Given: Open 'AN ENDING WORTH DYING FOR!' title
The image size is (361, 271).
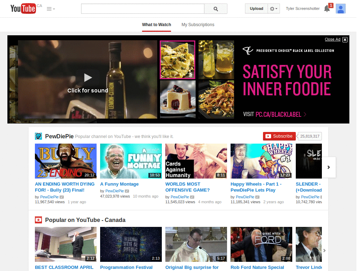Looking at the screenshot, I should 65,187.
